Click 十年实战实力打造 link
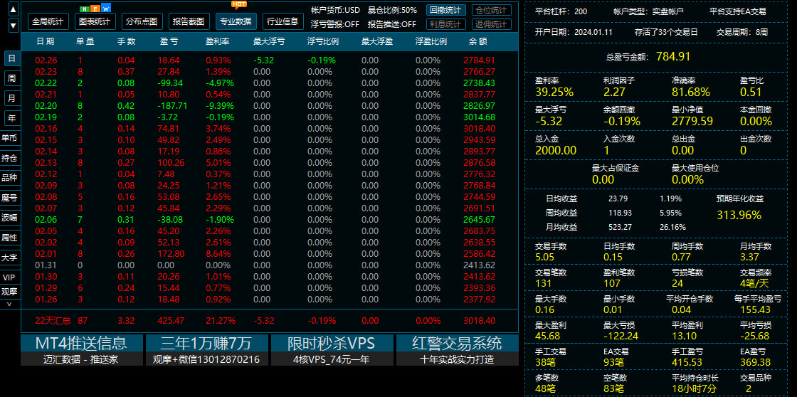The width and height of the screenshot is (797, 397). tap(458, 359)
